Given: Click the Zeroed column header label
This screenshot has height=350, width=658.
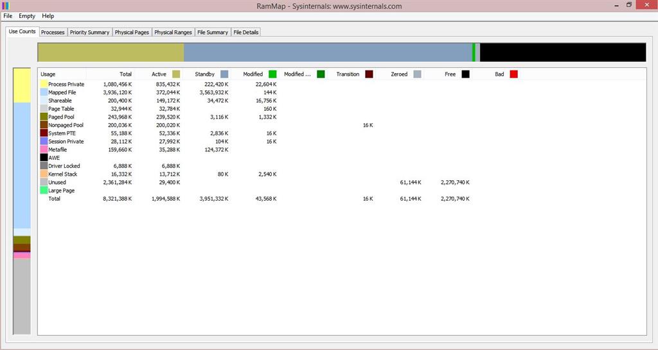Looking at the screenshot, I should pyautogui.click(x=399, y=74).
